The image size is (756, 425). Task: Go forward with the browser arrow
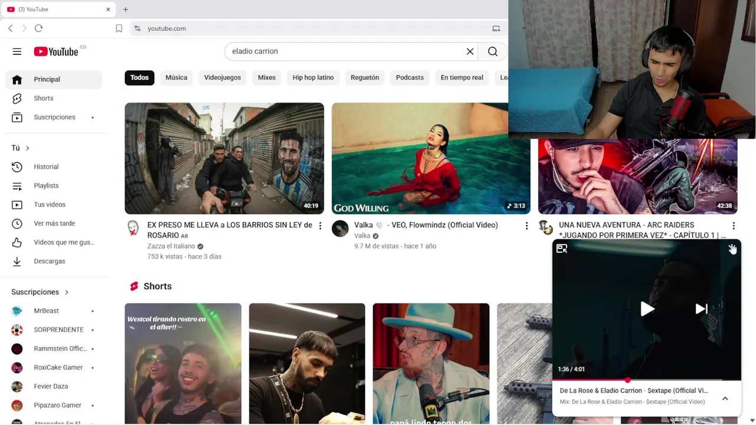point(24,28)
